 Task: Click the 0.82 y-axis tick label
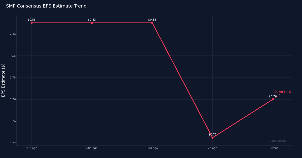coord(13,34)
